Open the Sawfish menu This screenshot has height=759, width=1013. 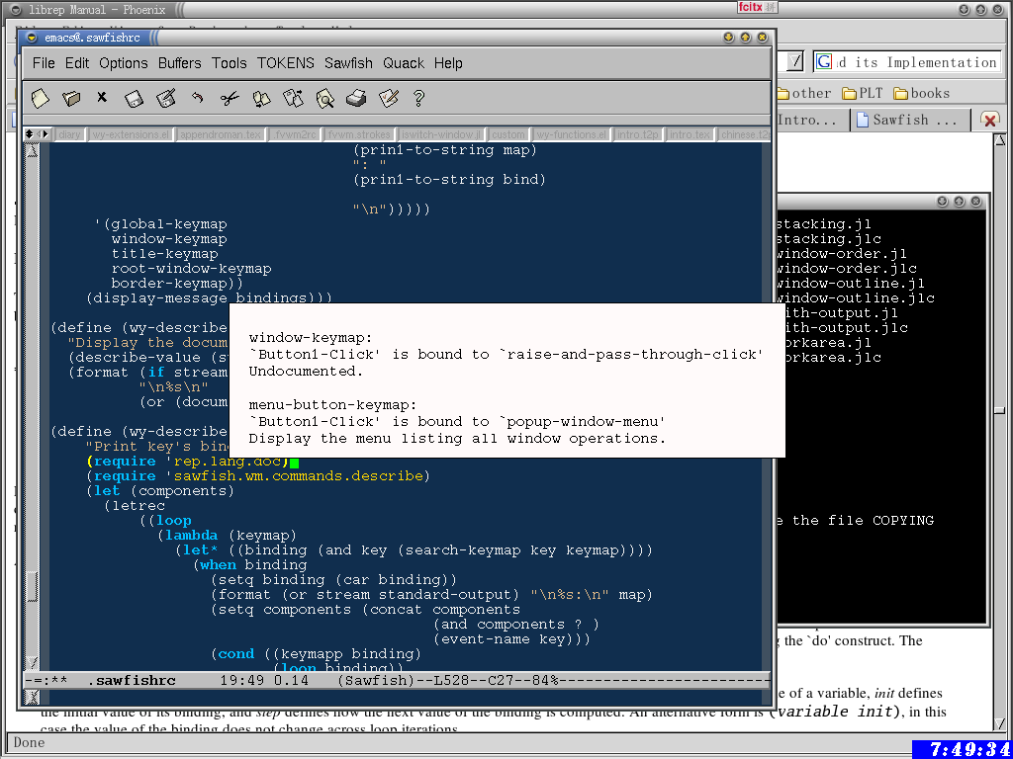[348, 63]
